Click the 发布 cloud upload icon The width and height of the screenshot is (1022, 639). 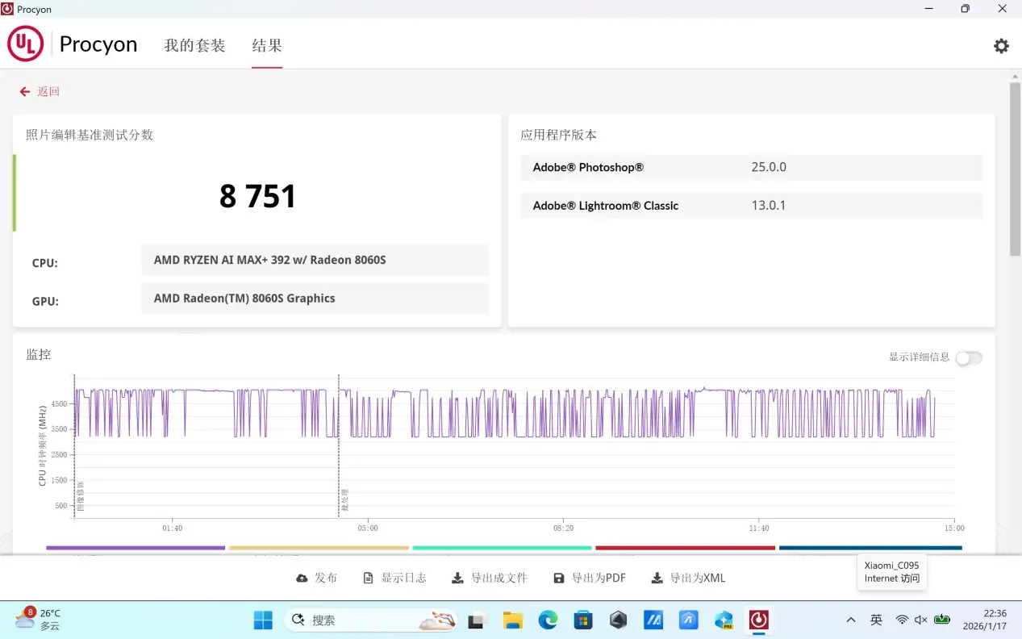coord(302,578)
